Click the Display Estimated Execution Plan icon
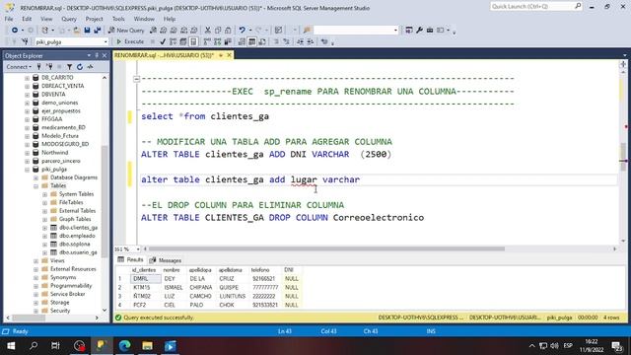The width and height of the screenshot is (631, 355). coord(173,41)
